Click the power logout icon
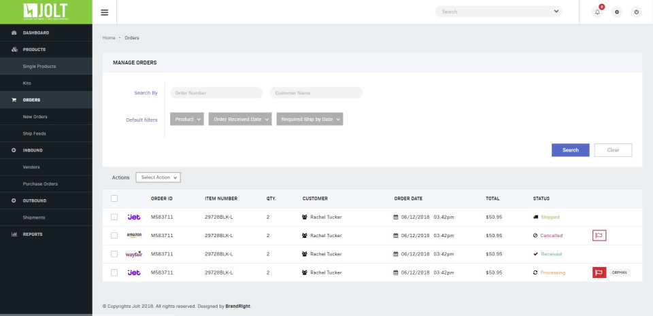Image resolution: width=653 pixels, height=316 pixels. click(637, 12)
